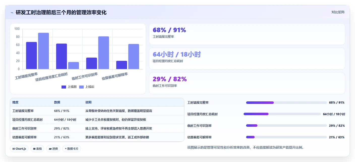The width and height of the screenshot is (355, 162).
Task: Click the 维度 column header
Action: click(x=15, y=102)
